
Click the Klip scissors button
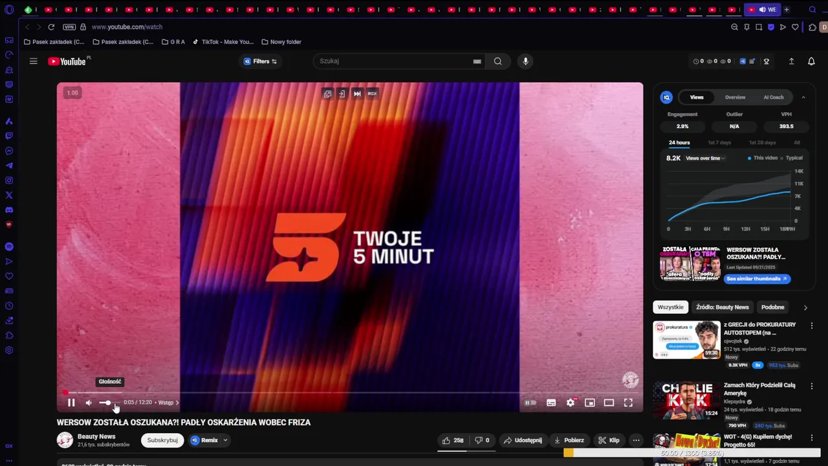(x=609, y=440)
